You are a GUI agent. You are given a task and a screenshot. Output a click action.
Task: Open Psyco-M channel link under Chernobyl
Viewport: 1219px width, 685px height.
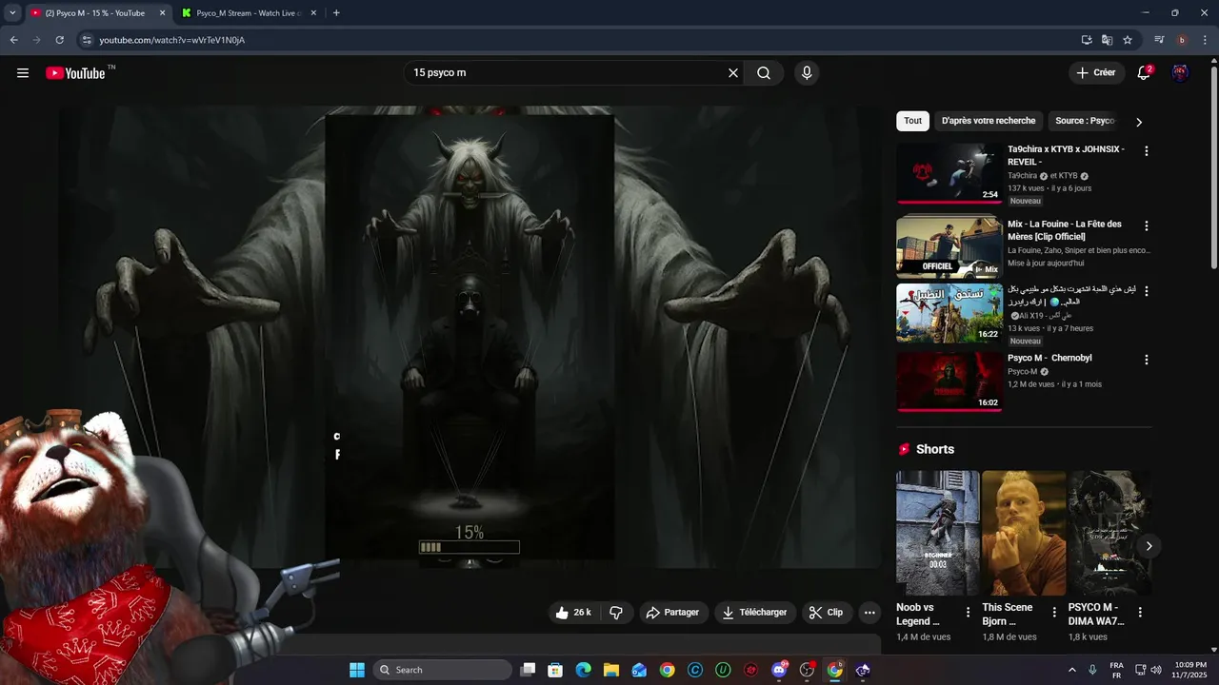point(1022,372)
